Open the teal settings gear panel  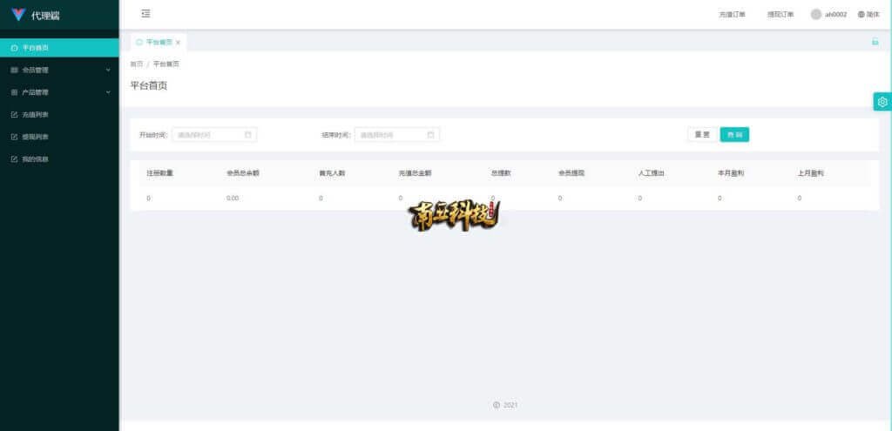[x=882, y=102]
